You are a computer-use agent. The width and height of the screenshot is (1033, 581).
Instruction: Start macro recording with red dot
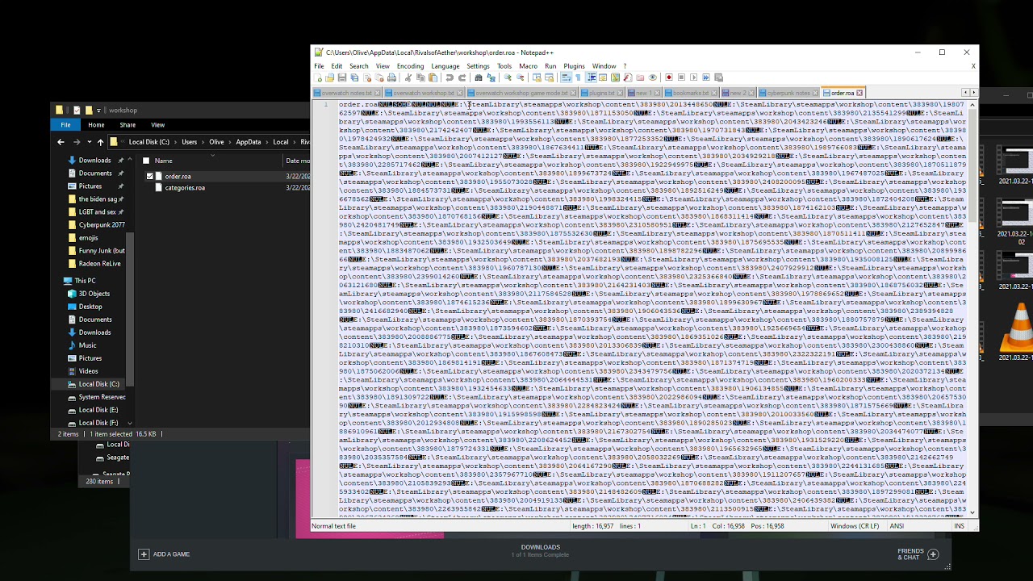[x=669, y=77]
